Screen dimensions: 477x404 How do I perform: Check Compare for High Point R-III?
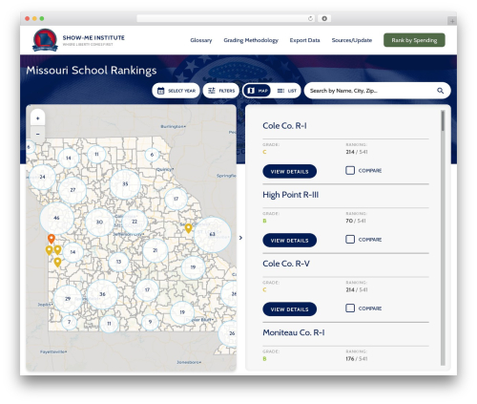(350, 239)
